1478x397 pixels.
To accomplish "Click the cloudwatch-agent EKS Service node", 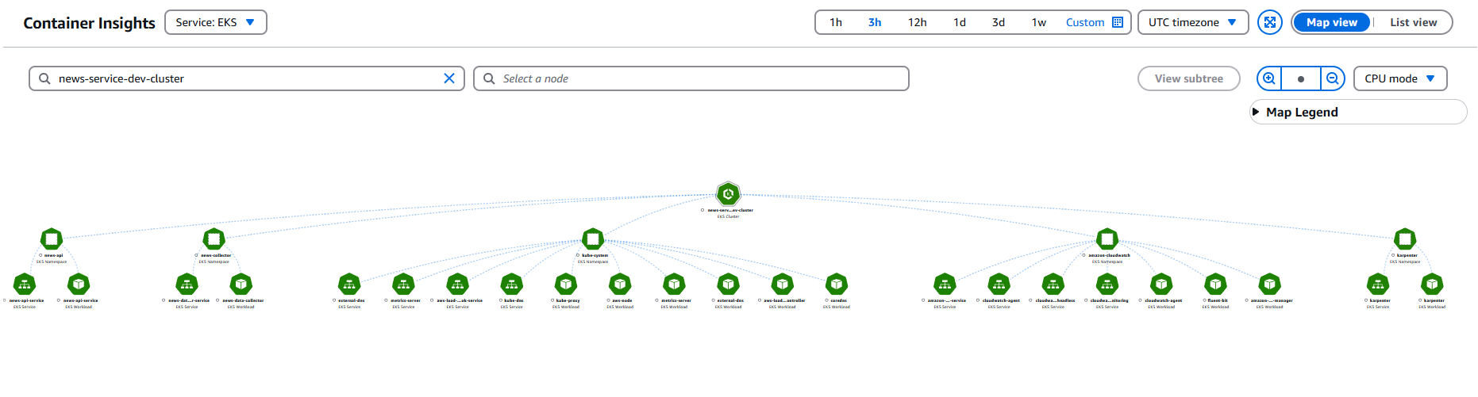I will tap(999, 284).
